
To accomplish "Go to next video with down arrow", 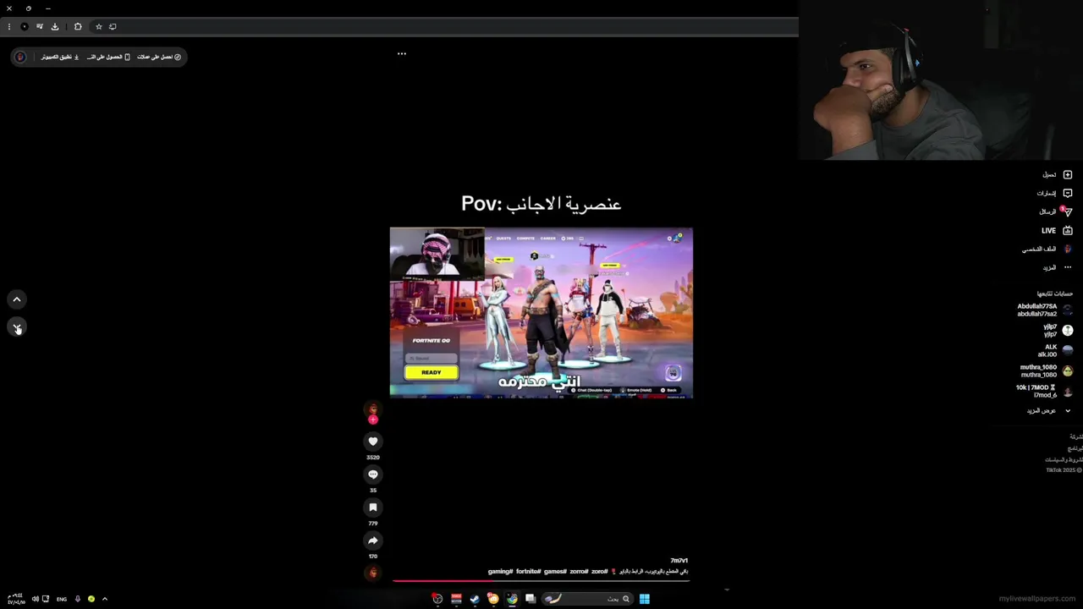I will [17, 327].
